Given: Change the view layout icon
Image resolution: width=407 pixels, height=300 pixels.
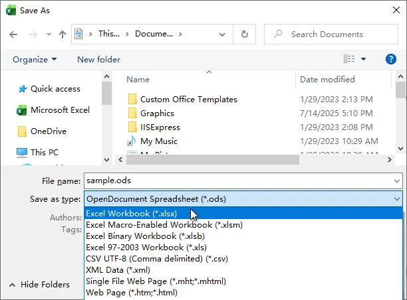Looking at the screenshot, I should tap(349, 59).
